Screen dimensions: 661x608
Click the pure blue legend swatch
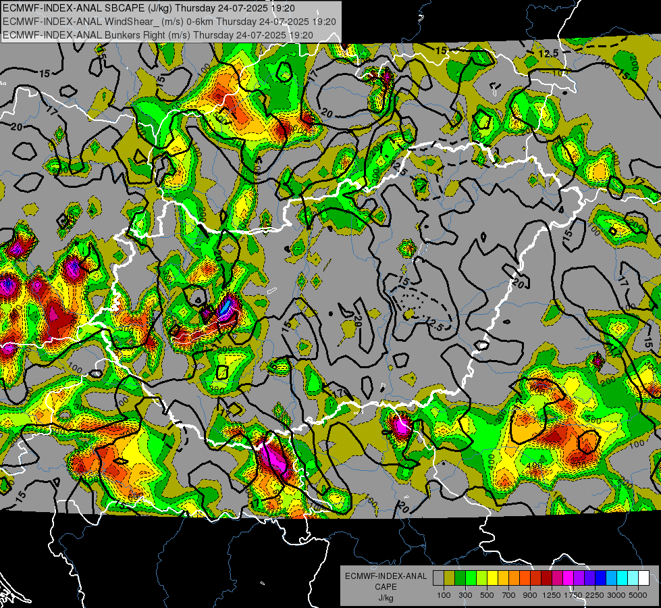[601, 578]
